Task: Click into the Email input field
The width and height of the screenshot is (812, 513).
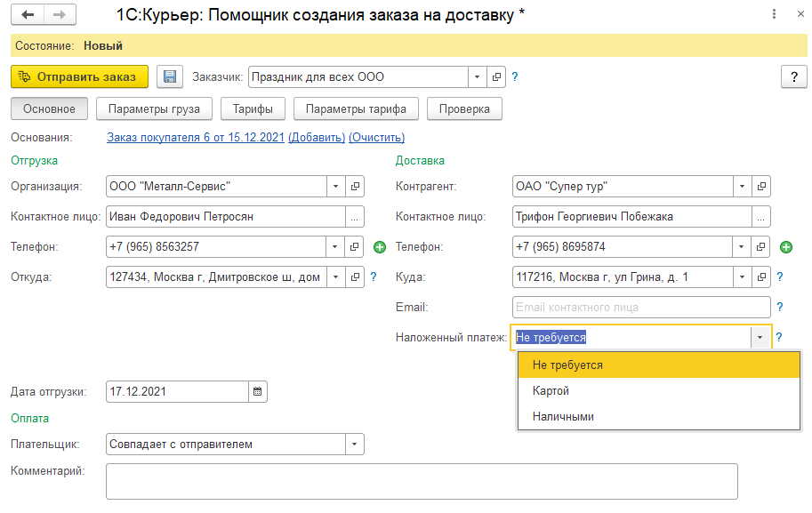Action: [x=640, y=308]
